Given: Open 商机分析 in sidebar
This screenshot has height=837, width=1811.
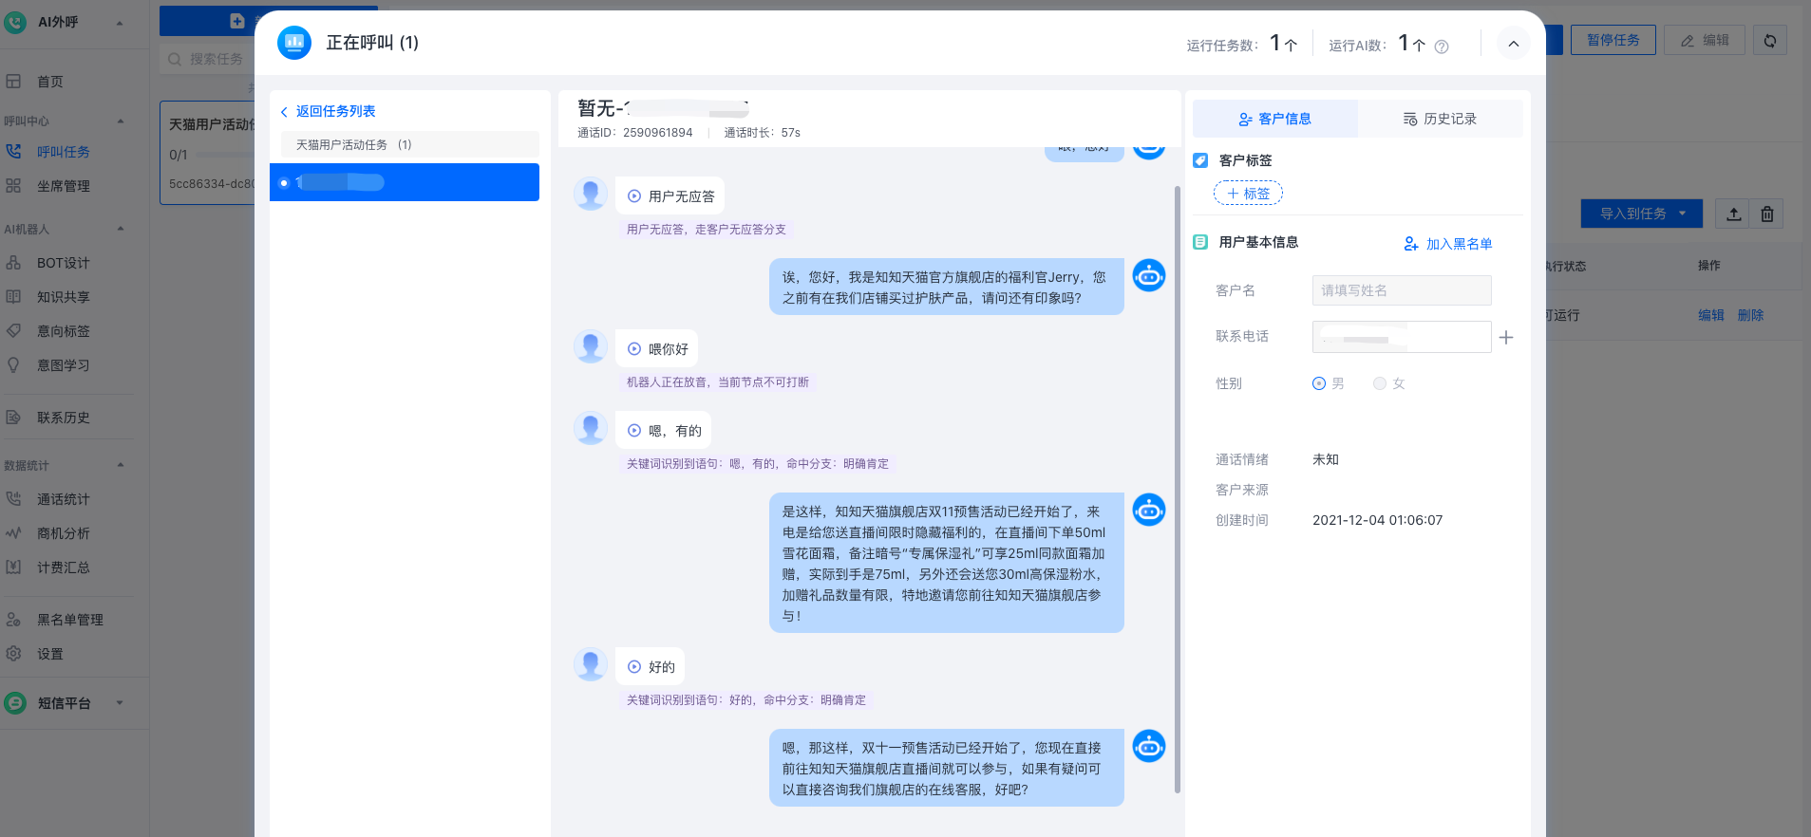Looking at the screenshot, I should 63,533.
